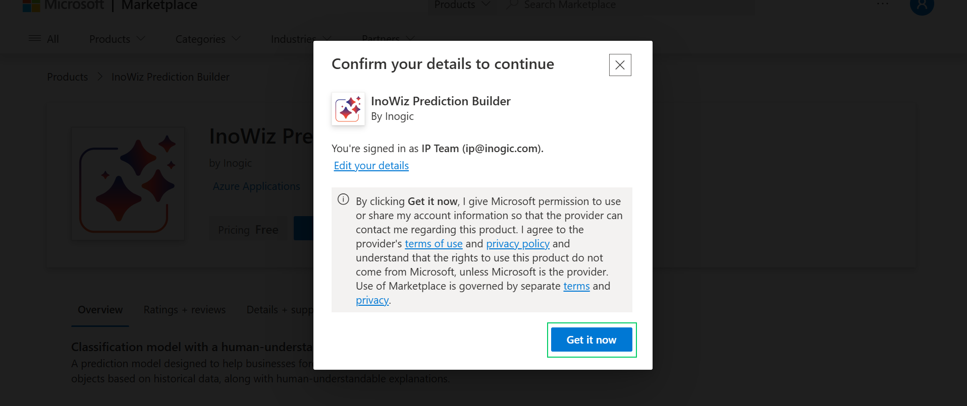Close the Confirm your details dialog

(x=620, y=65)
